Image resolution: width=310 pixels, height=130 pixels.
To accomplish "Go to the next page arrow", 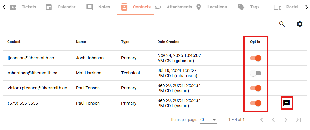I will (286, 120).
